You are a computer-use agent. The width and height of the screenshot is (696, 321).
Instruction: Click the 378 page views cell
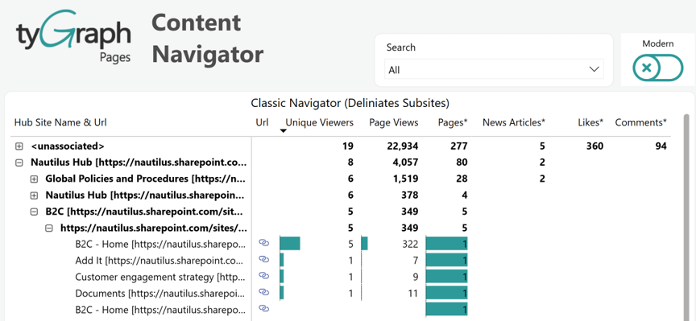click(x=409, y=195)
